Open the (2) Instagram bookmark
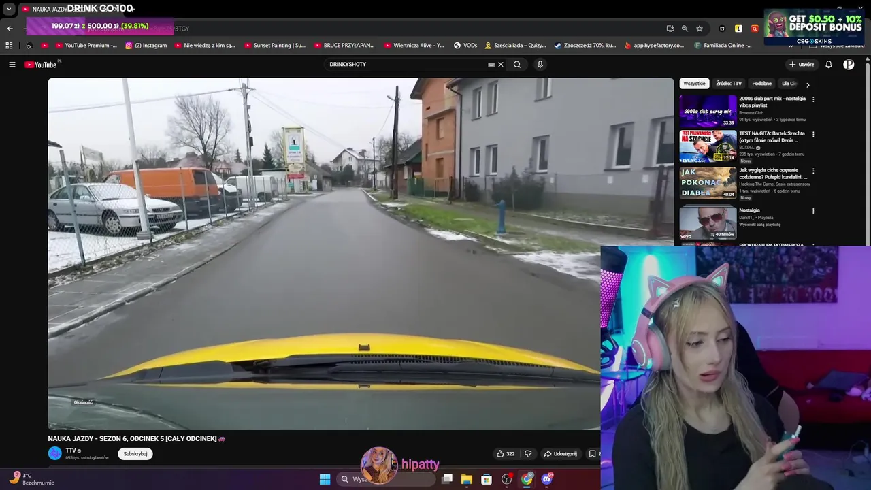 pos(146,46)
